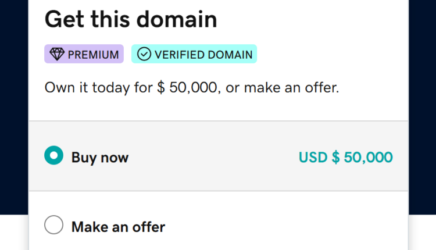Image resolution: width=436 pixels, height=250 pixels.
Task: Click the PREMIUM badge text
Action: click(x=92, y=55)
